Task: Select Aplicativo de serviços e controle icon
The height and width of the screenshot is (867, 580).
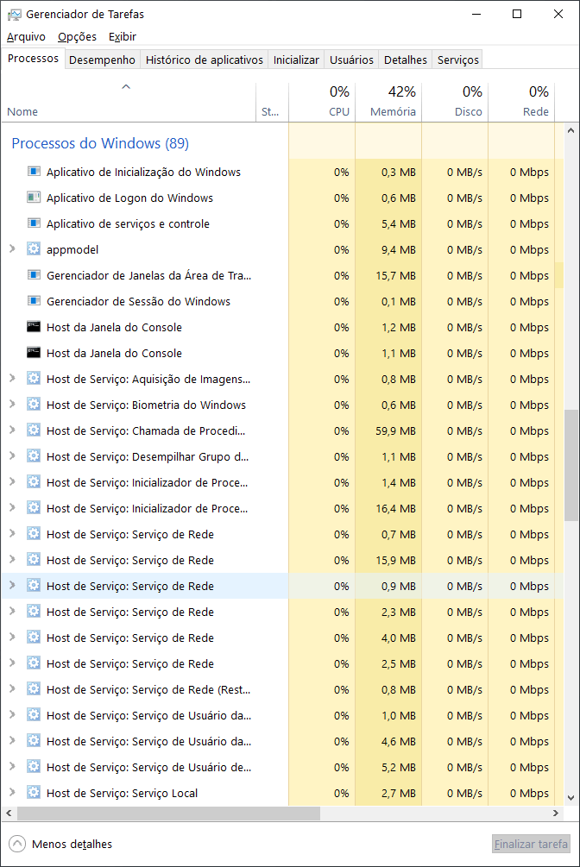Action: 34,223
